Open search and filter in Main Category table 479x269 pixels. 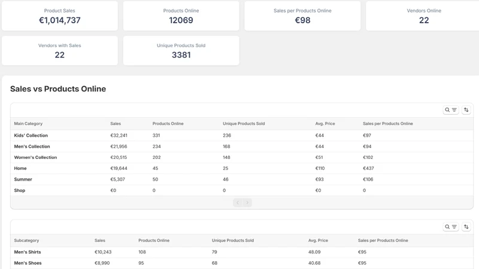[x=451, y=110]
